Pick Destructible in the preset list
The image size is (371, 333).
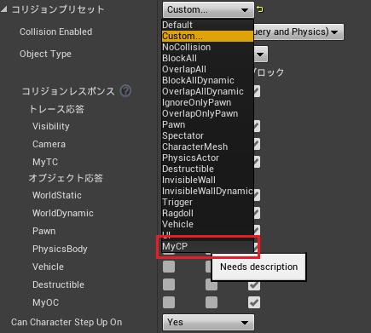click(207, 169)
